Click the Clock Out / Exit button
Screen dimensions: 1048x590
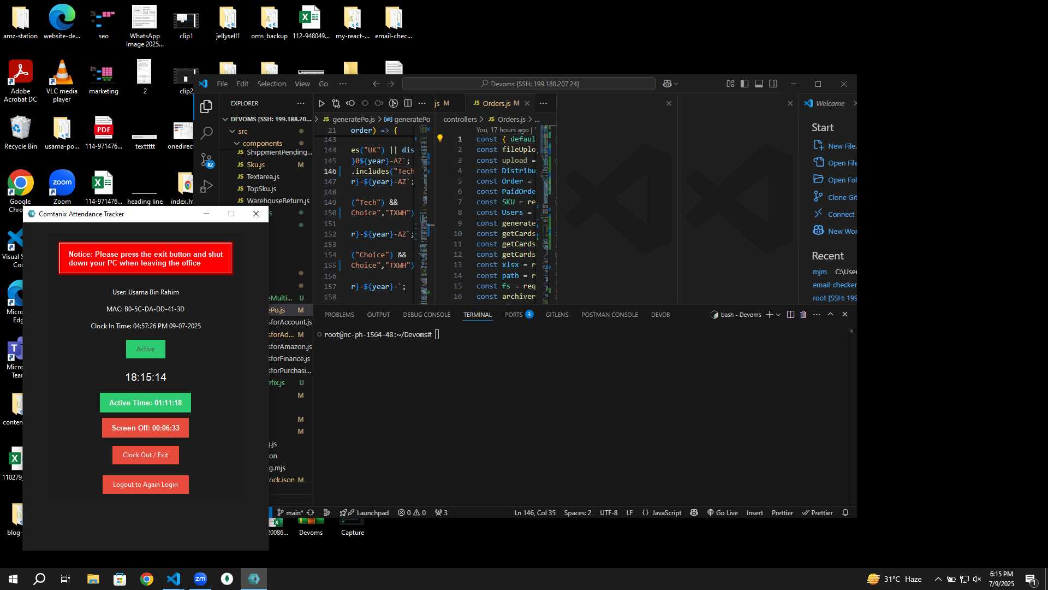pyautogui.click(x=146, y=455)
